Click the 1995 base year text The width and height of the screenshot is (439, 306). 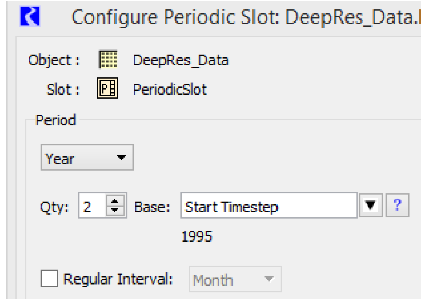(196, 236)
